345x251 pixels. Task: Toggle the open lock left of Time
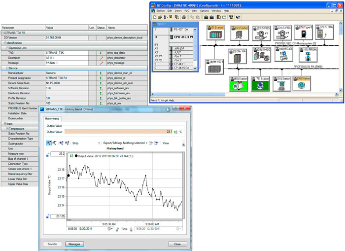pos(117,229)
